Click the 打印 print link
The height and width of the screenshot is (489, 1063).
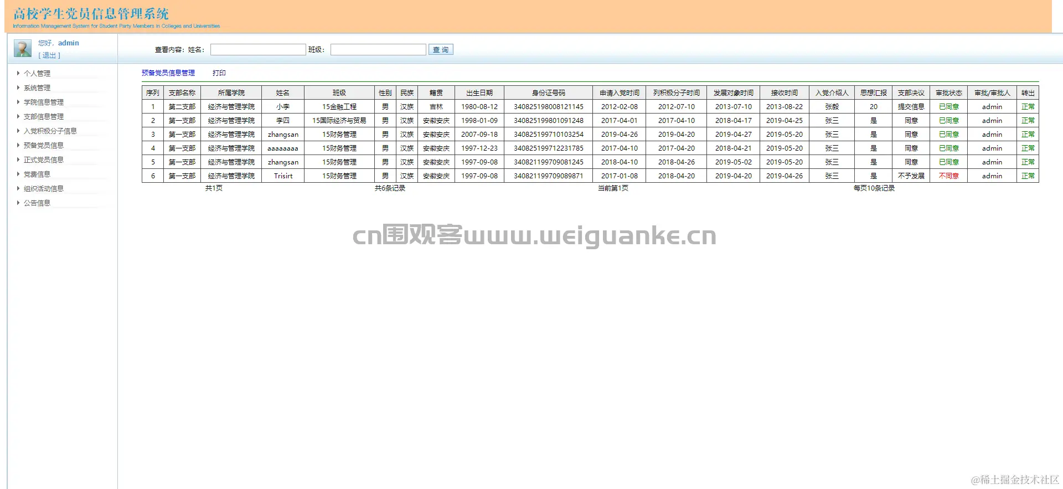coord(219,73)
